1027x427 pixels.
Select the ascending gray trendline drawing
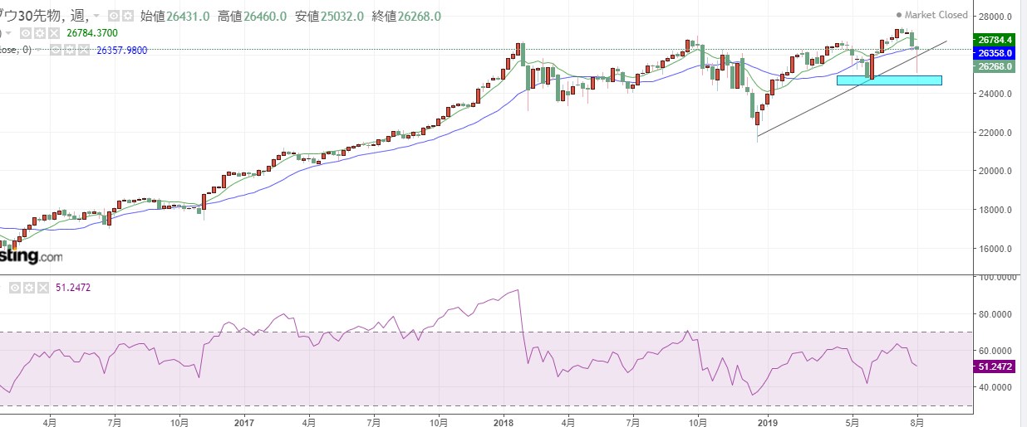pos(852,88)
